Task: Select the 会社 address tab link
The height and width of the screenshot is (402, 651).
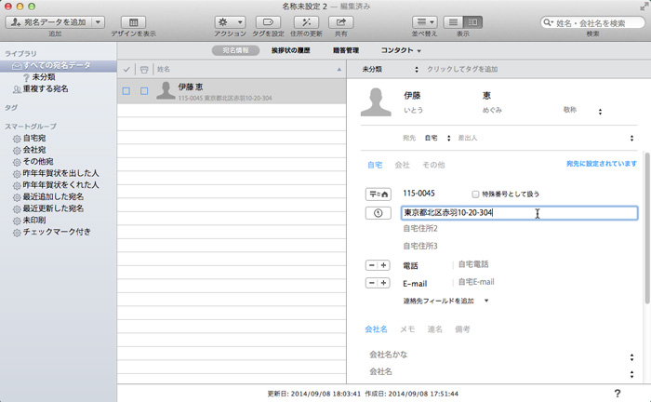Action: 402,165
